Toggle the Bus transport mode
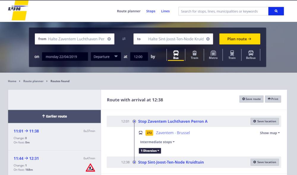 point(176,55)
